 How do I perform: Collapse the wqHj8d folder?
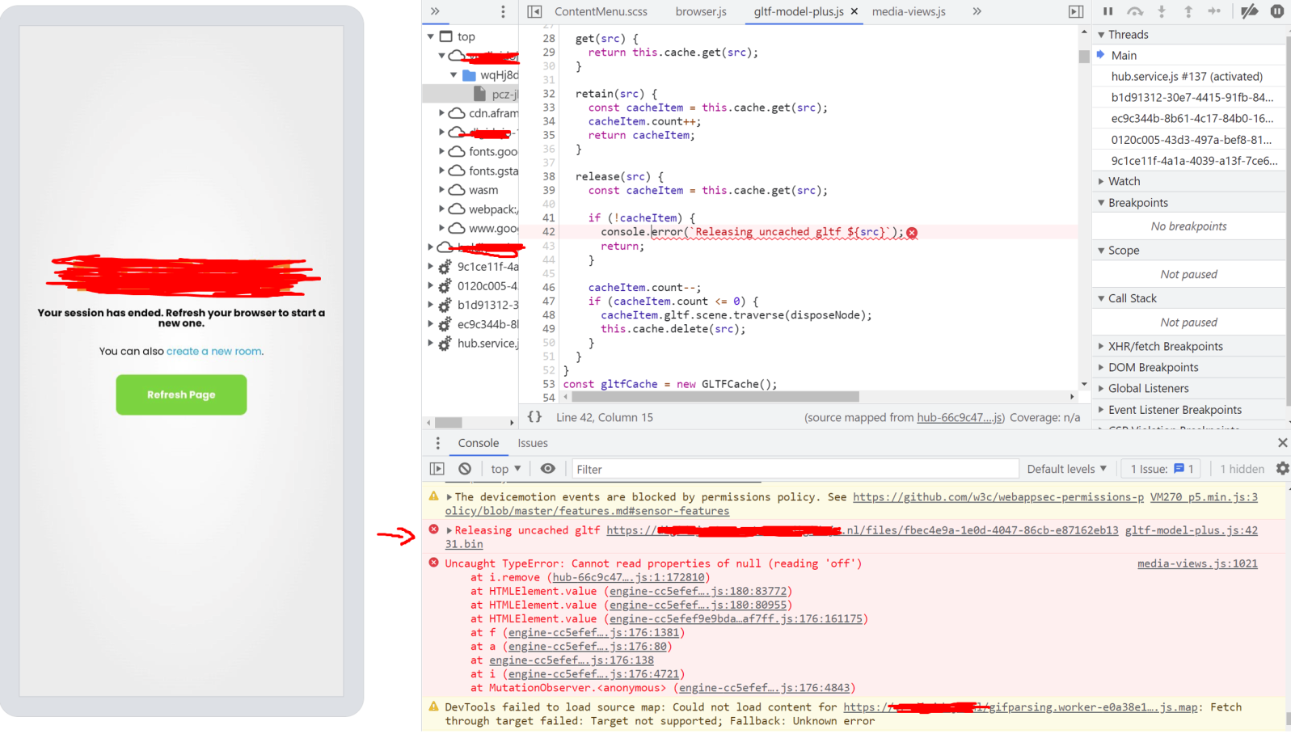point(454,75)
